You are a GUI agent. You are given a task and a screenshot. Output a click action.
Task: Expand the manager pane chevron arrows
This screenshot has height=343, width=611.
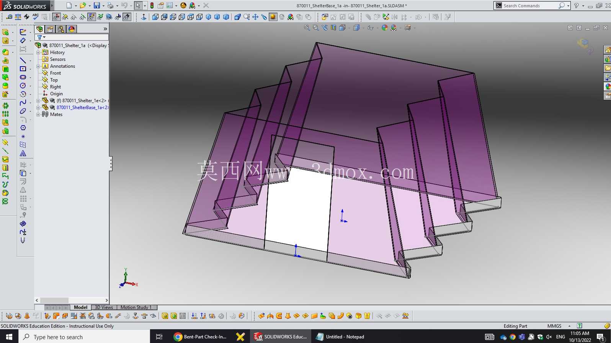(x=105, y=29)
